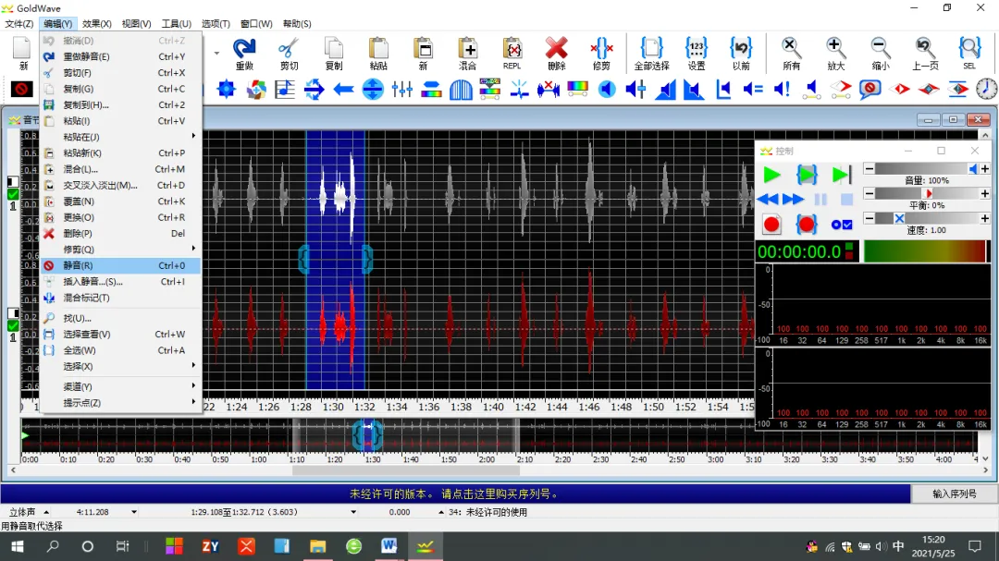
Task: Open the 效果(X) menu
Action: (x=96, y=24)
